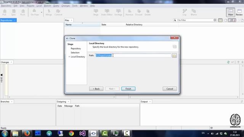The width and height of the screenshot is (244, 137).
Task: Open the taskbar file explorer folder
Action: point(15,134)
